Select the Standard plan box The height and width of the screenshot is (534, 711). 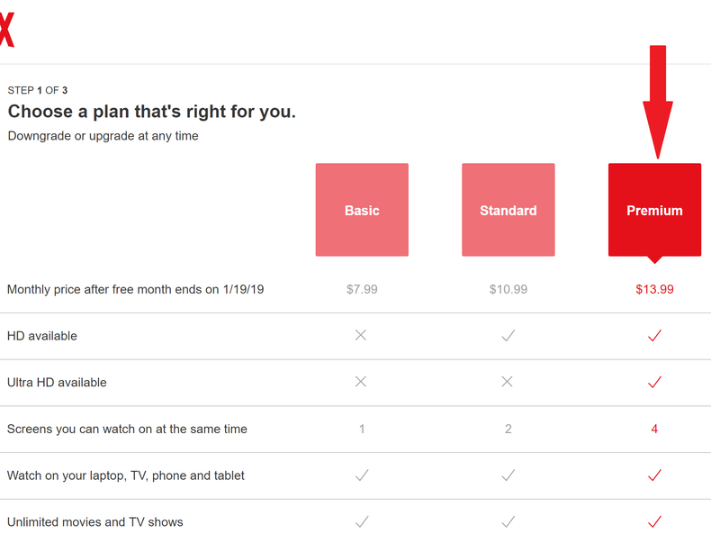click(x=508, y=210)
